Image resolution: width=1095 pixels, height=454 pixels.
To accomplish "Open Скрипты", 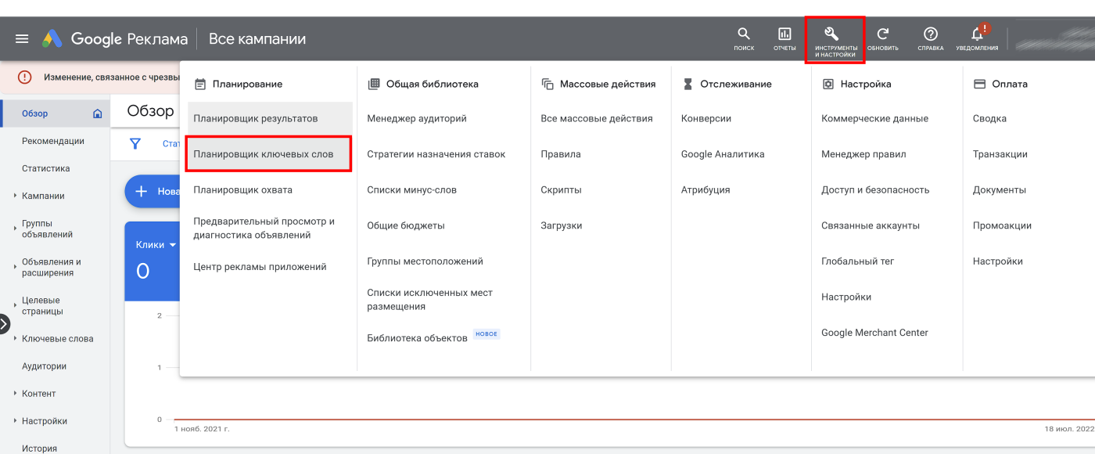I will (562, 189).
